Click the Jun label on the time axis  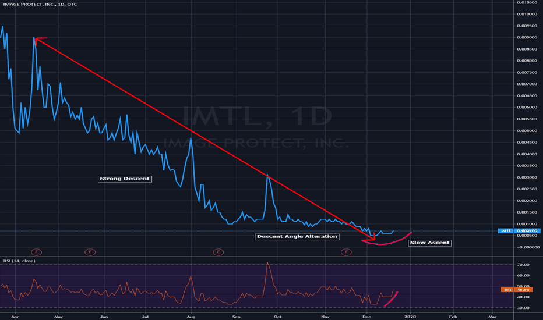point(104,317)
